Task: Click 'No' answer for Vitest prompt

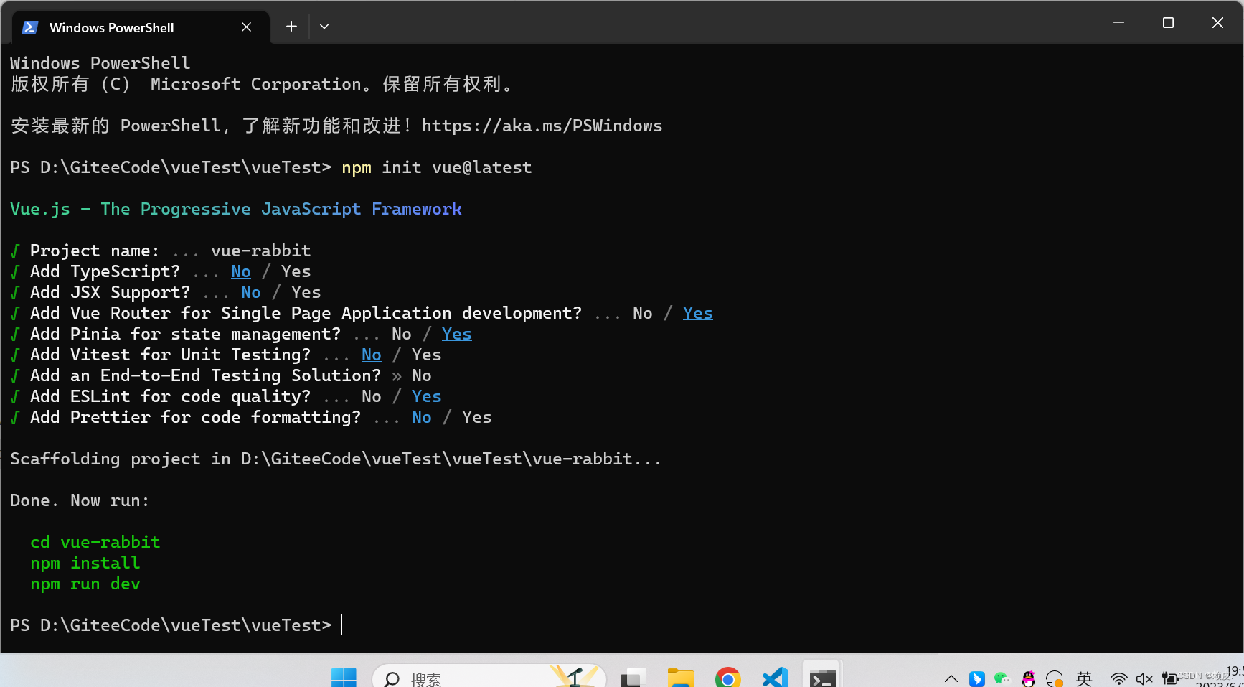Action: coord(372,355)
